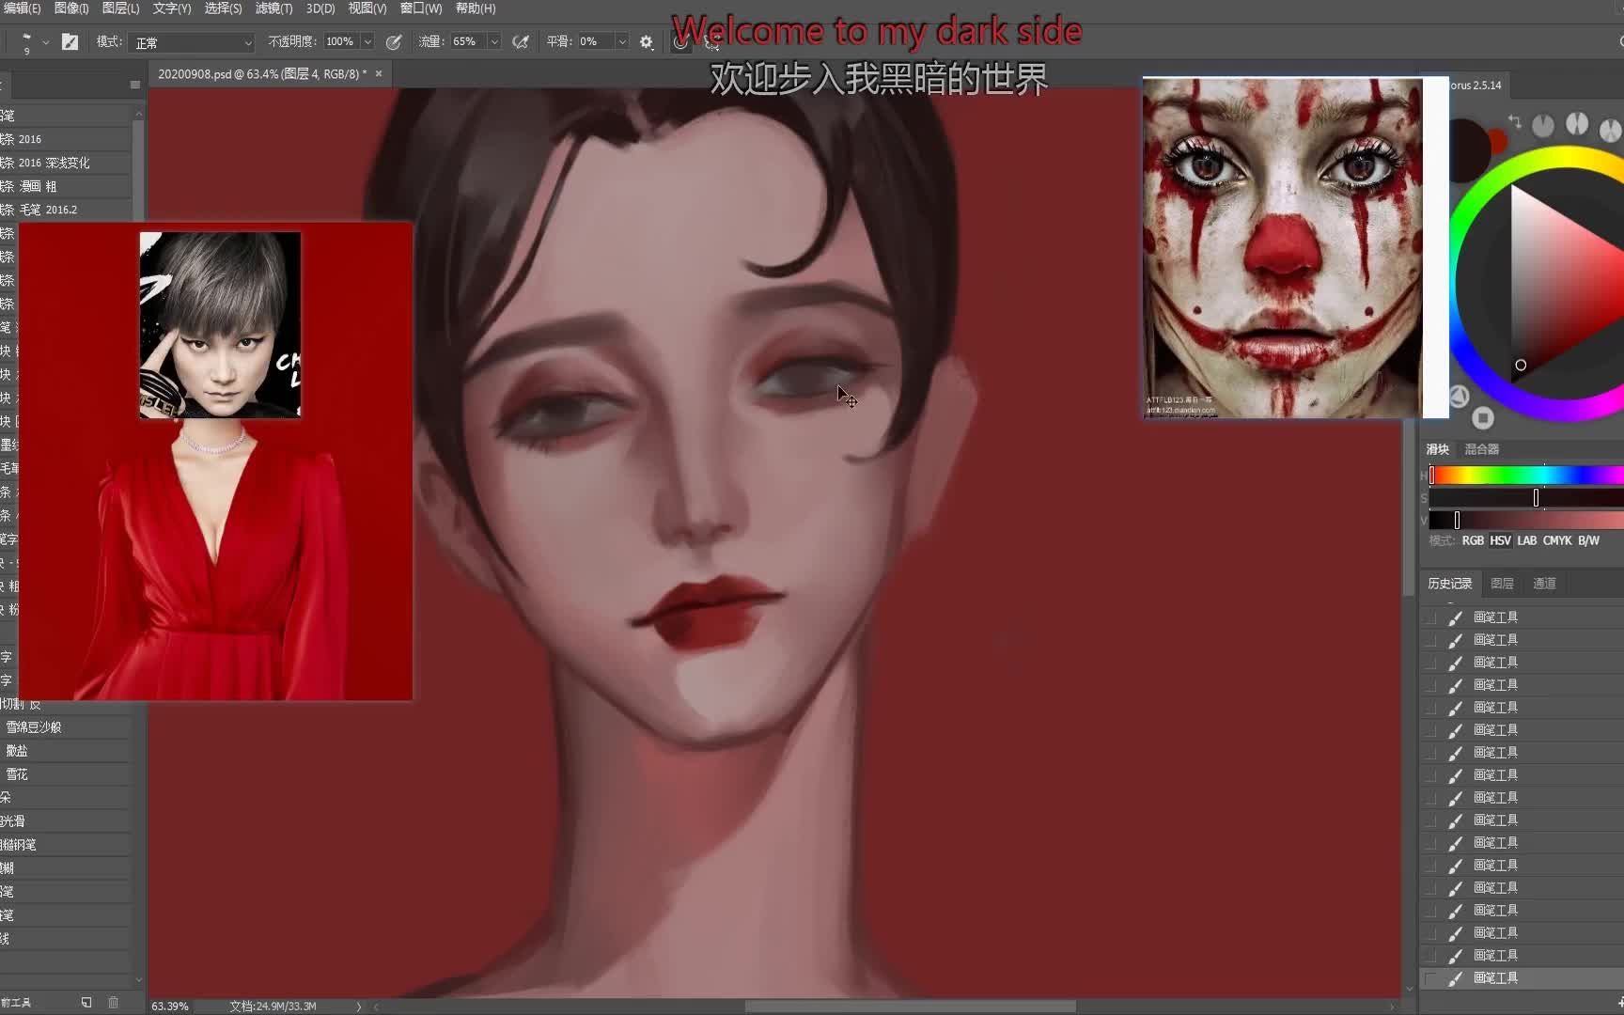Select the 雪花 brush preset

(x=66, y=774)
